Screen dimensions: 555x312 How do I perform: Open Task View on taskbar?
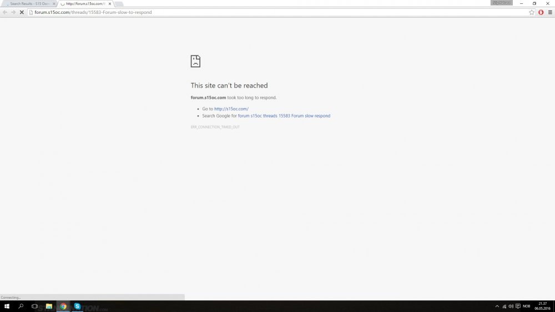pyautogui.click(x=34, y=306)
